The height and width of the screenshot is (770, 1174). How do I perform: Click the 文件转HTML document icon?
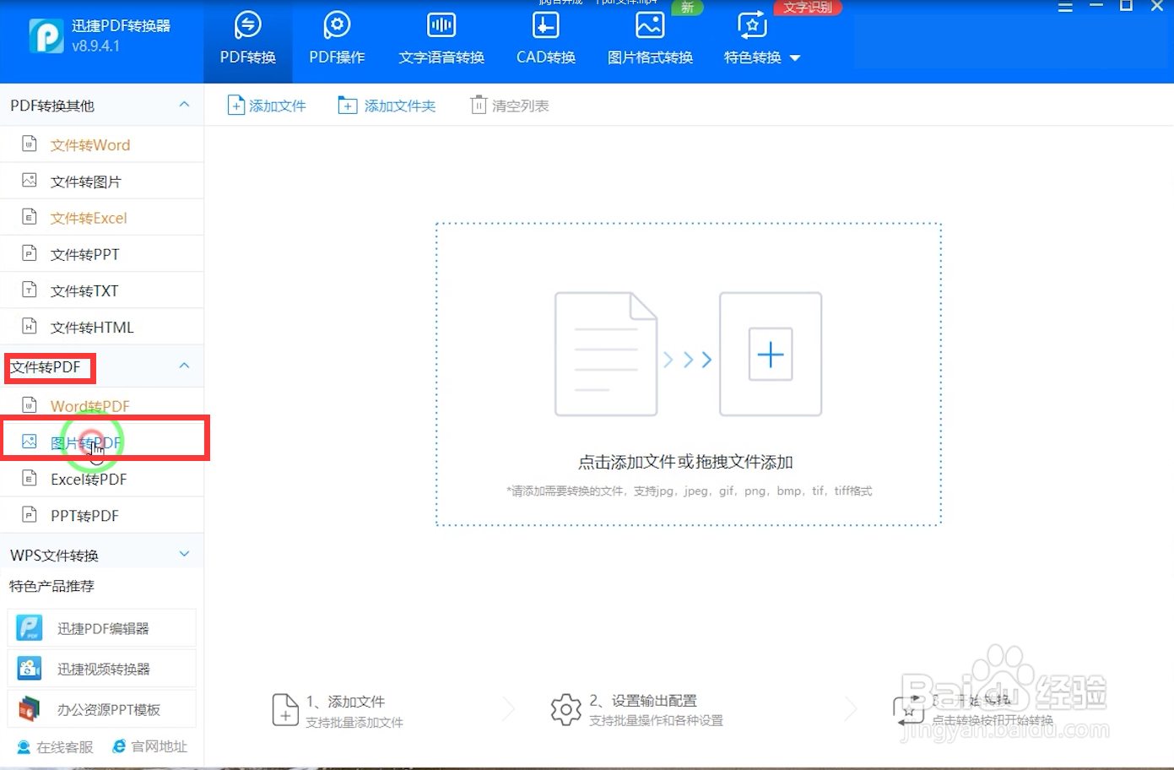coord(30,326)
